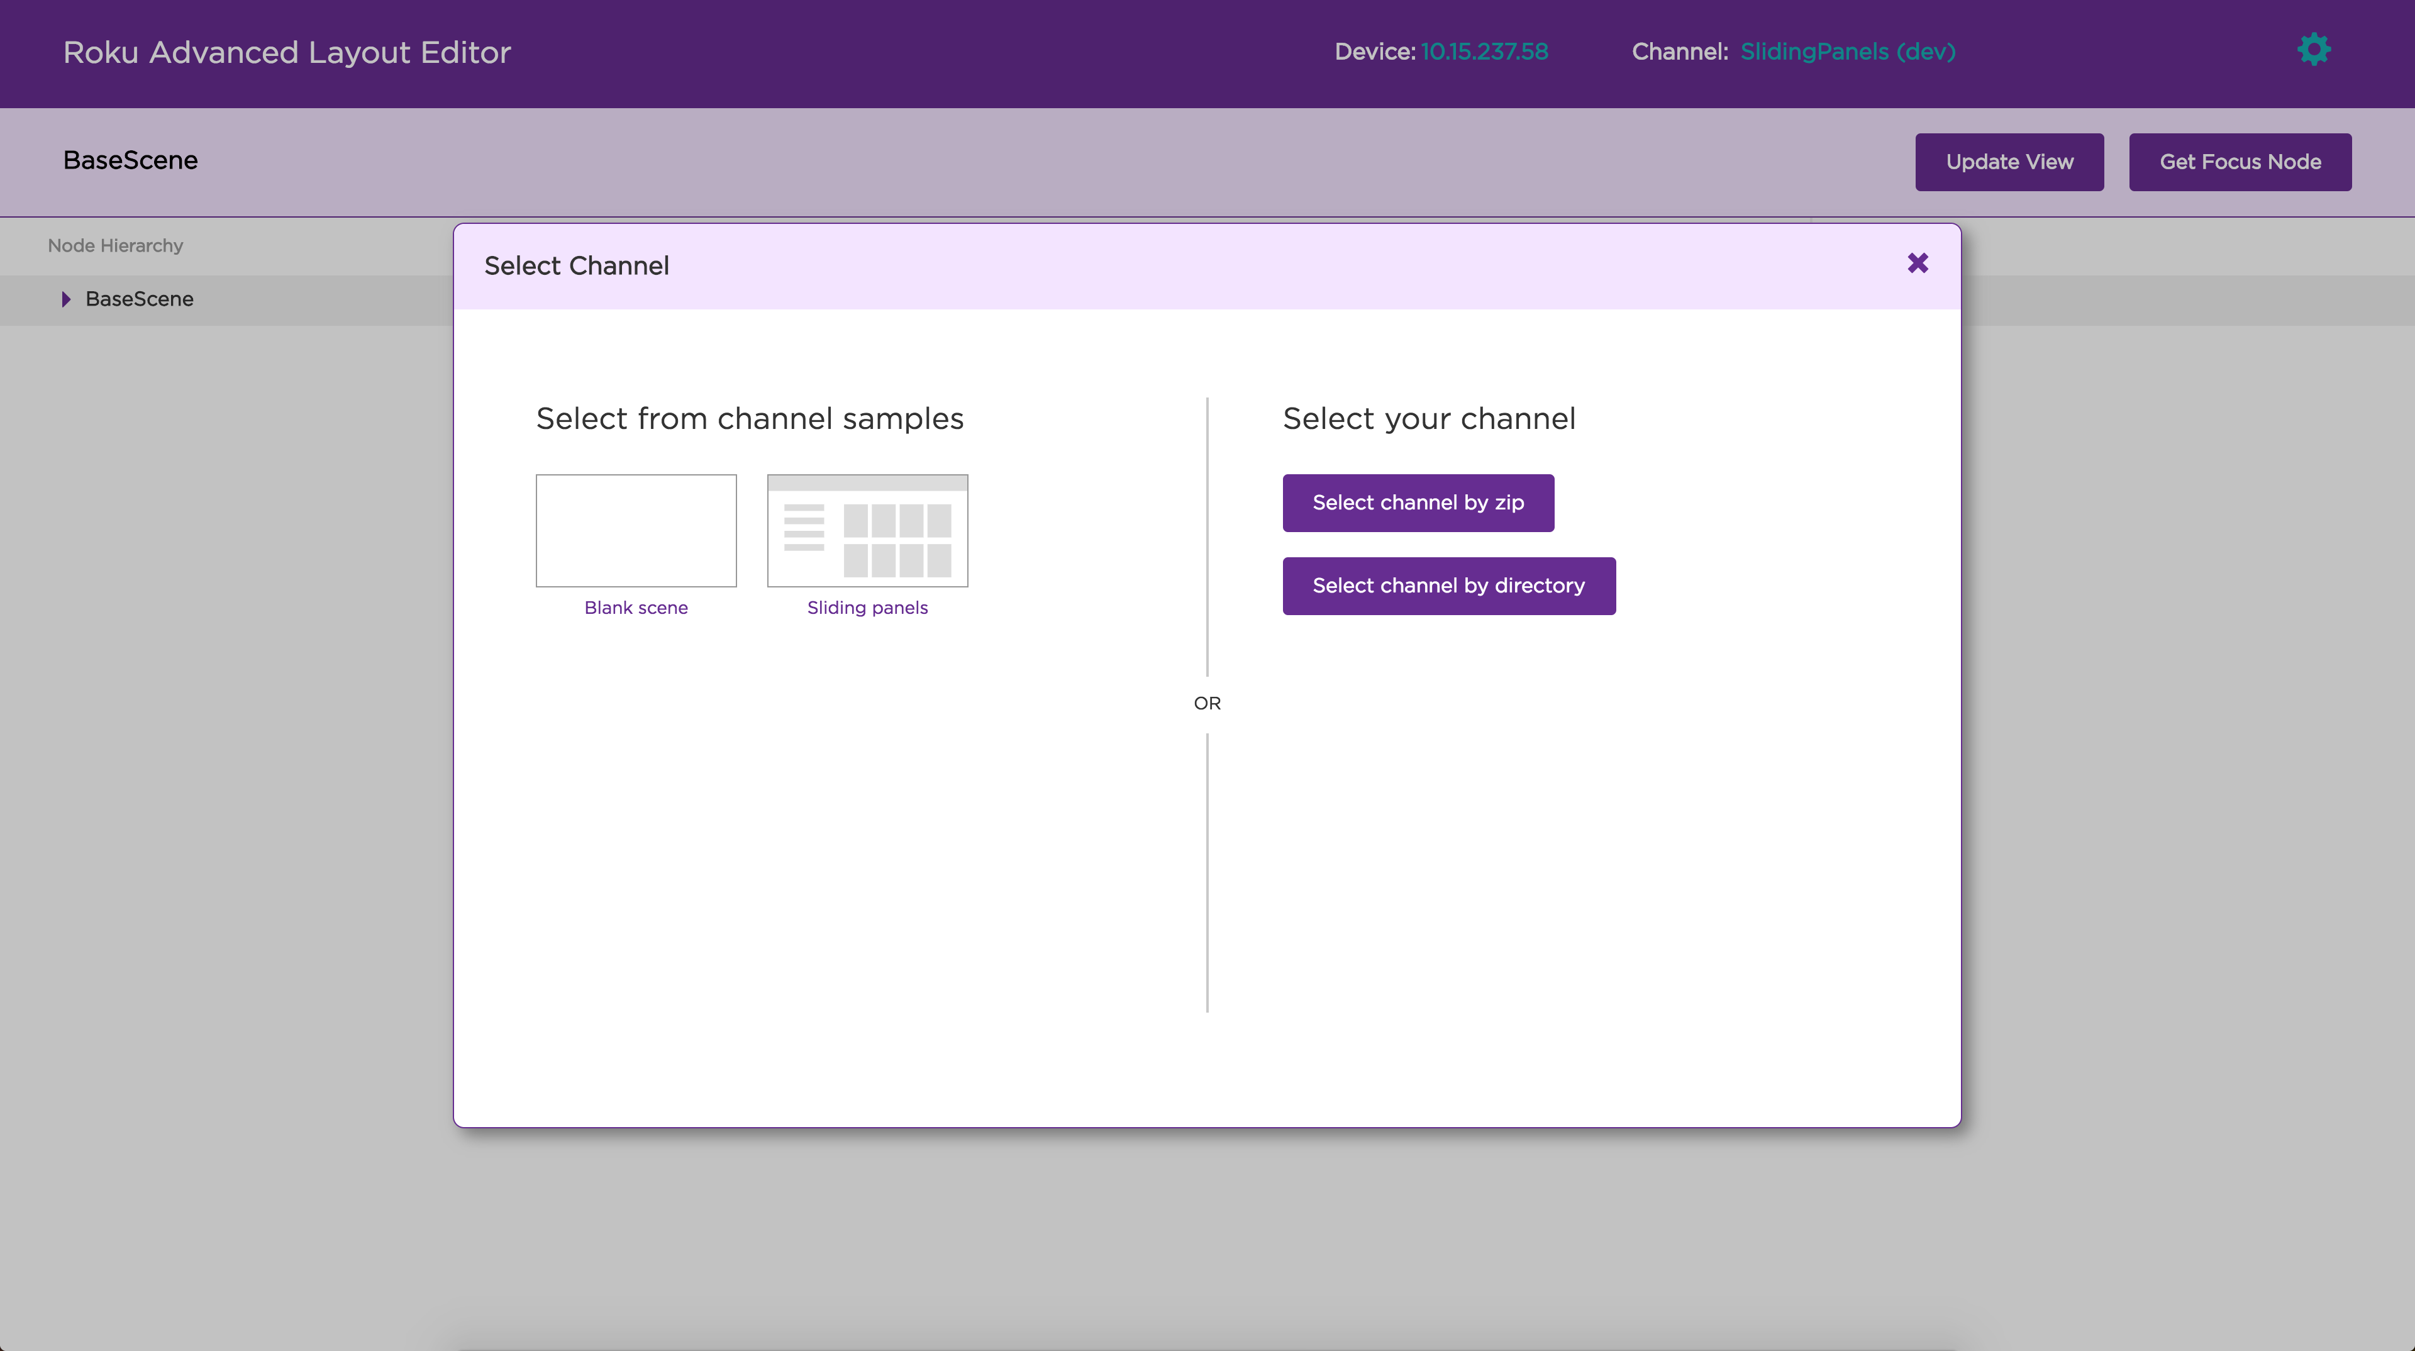Open the SlidingPanels (dev) channel link
Screen dimensions: 2415x1351
click(1848, 52)
